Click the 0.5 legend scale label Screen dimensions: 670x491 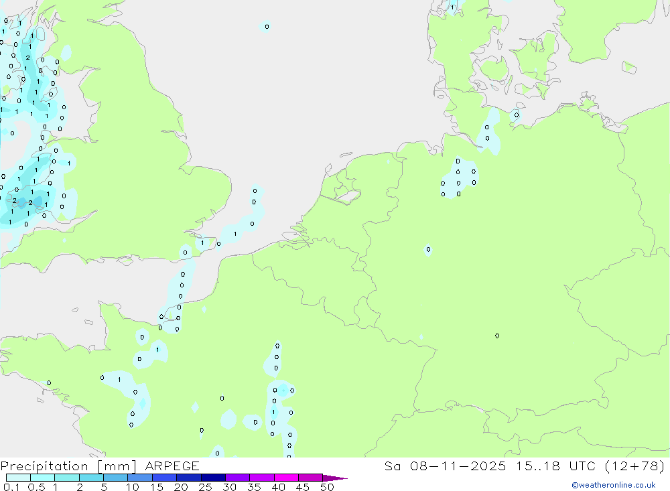[x=36, y=487]
